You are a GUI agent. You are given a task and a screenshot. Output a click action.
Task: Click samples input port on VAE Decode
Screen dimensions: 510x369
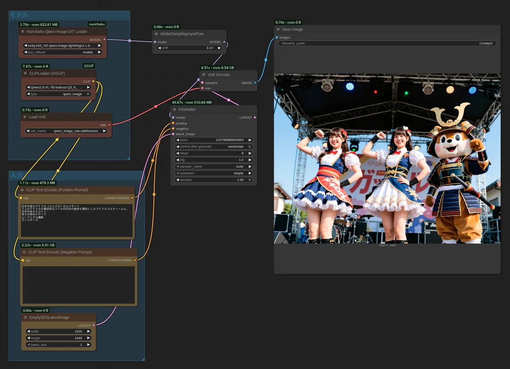[x=202, y=83]
